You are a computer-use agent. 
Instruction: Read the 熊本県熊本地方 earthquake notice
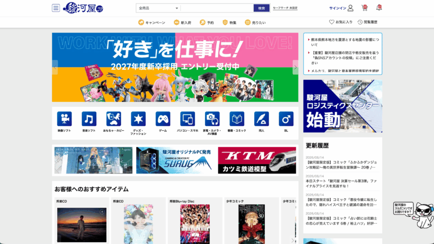345,42
